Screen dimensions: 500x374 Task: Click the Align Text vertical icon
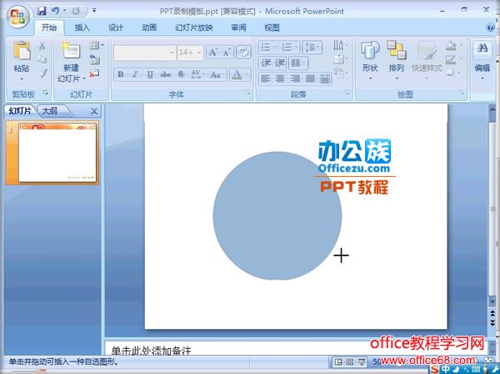click(340, 59)
